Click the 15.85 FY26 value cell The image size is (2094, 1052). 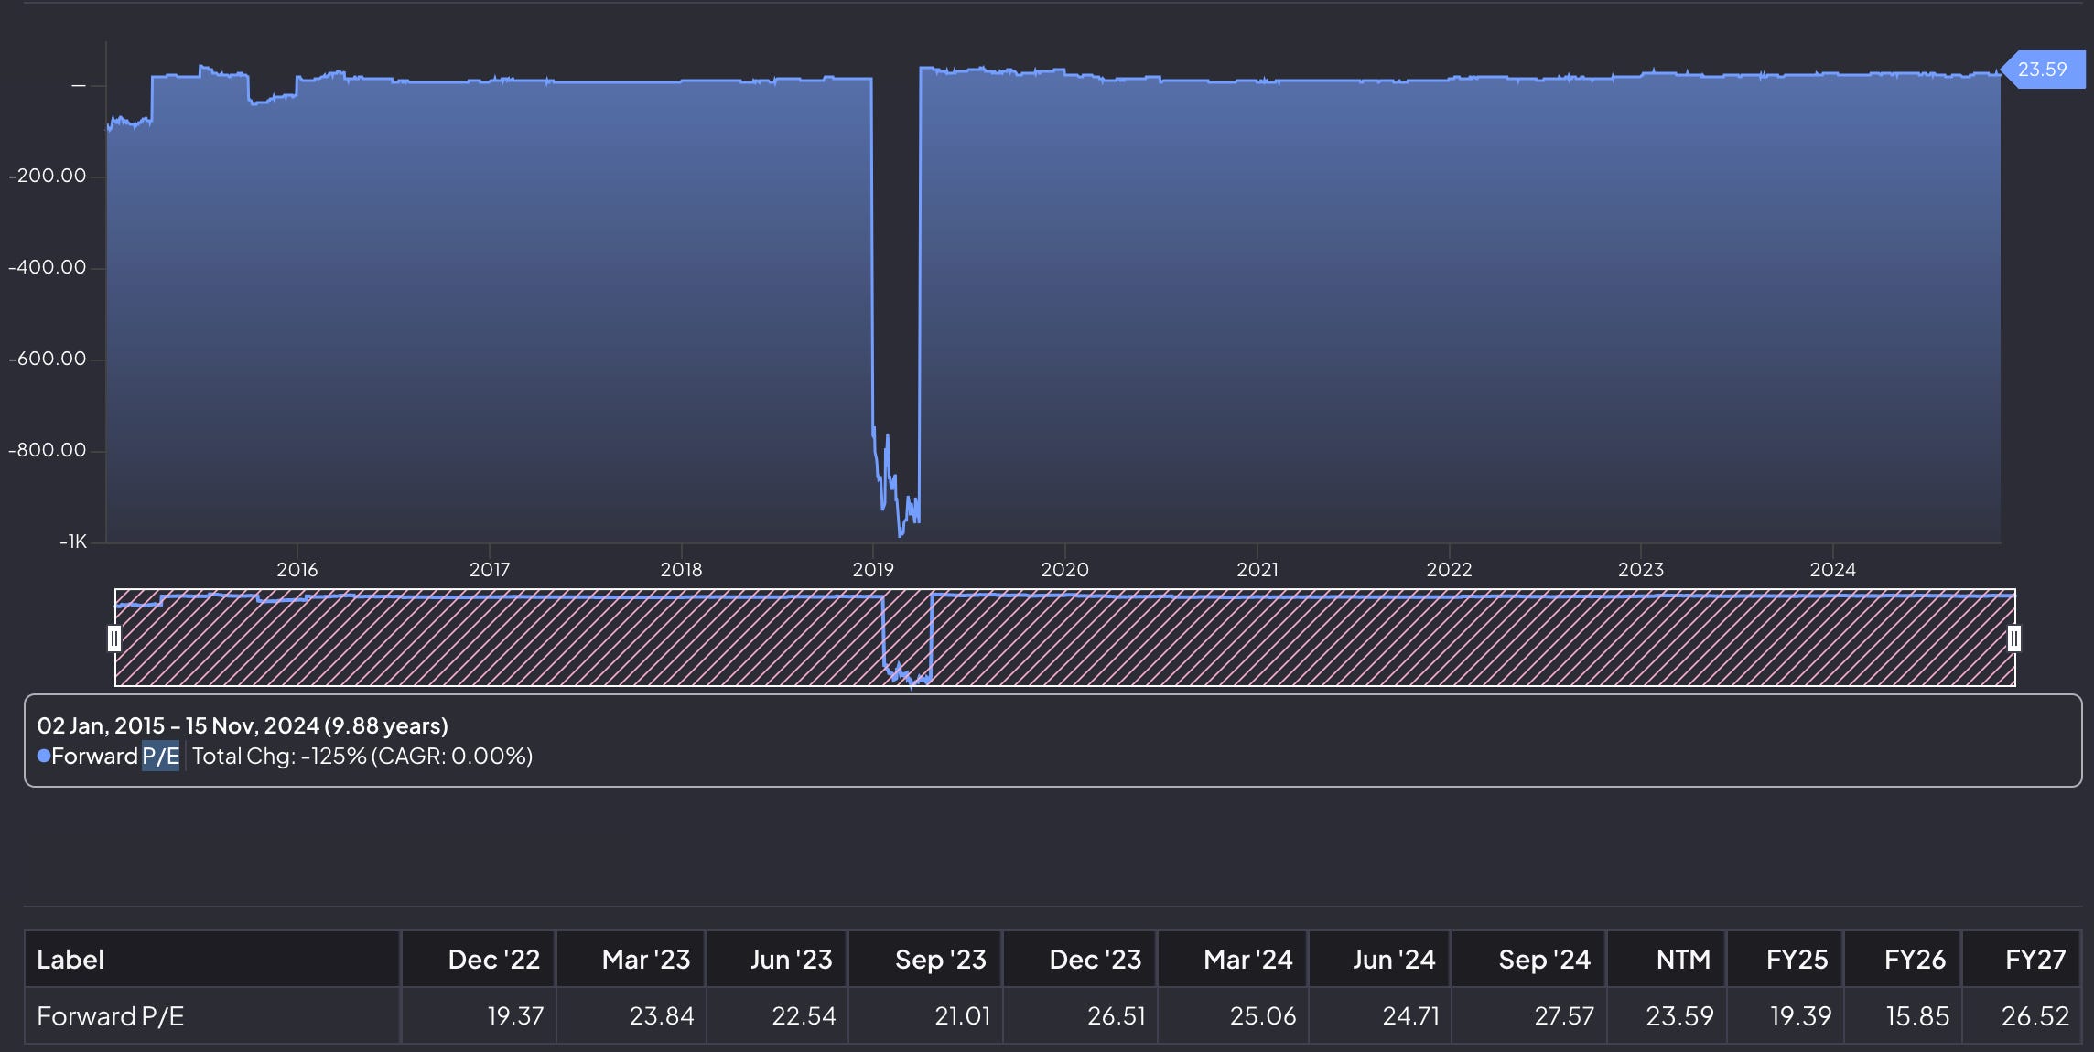click(x=1917, y=1015)
